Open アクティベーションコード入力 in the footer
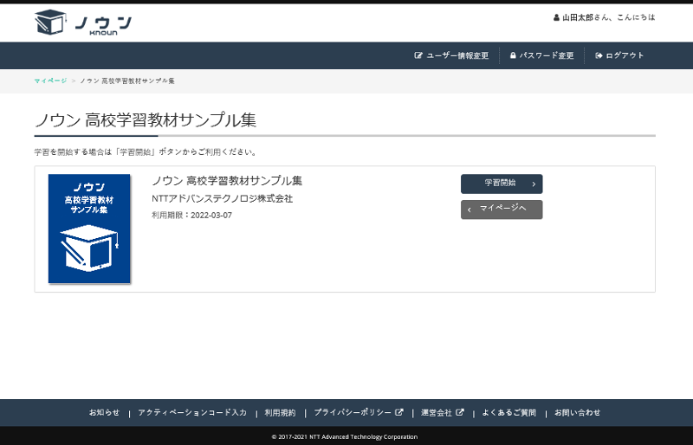Screen dimensions: 693x445 point(192,412)
